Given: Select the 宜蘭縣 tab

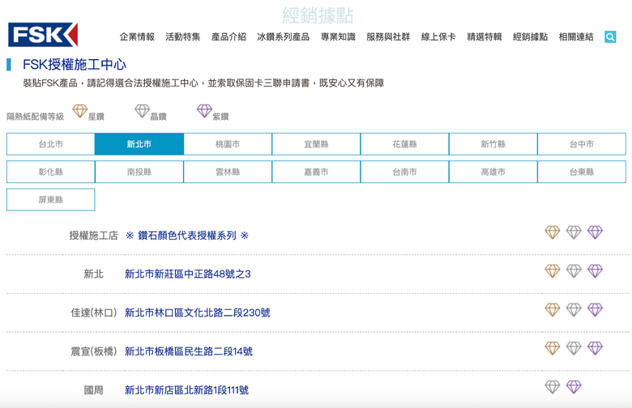Looking at the screenshot, I should (316, 144).
